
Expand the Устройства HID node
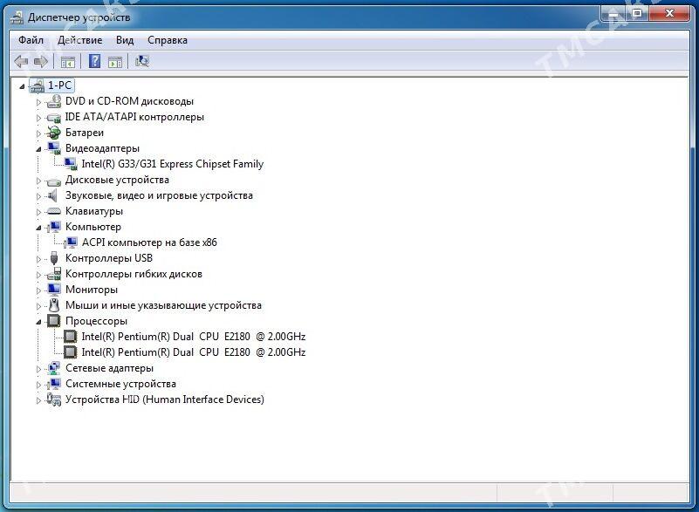[x=38, y=400]
